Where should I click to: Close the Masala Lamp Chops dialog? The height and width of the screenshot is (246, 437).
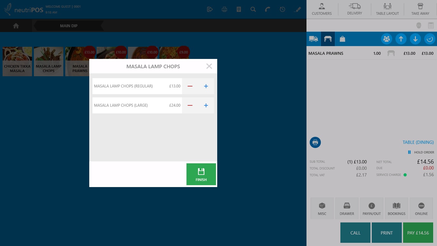tap(209, 66)
